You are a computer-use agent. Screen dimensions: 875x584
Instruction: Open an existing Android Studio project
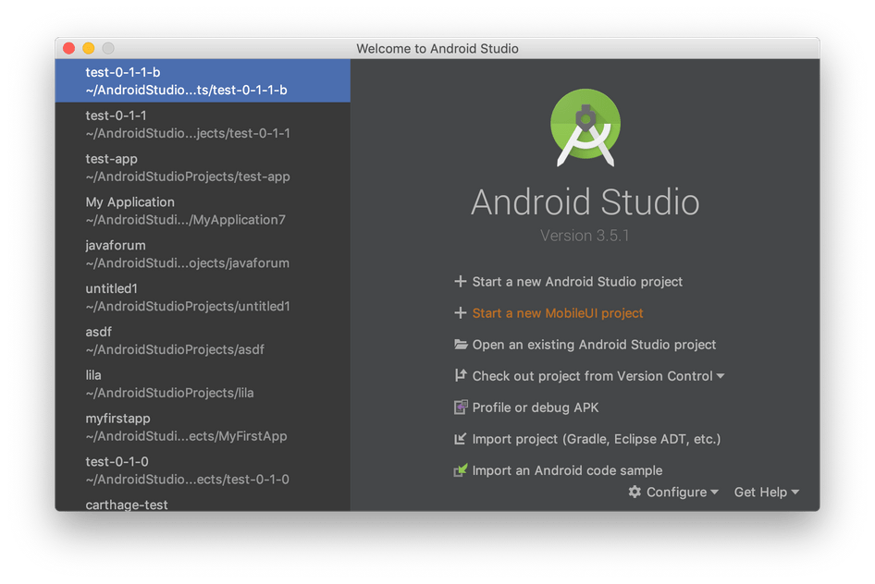594,345
